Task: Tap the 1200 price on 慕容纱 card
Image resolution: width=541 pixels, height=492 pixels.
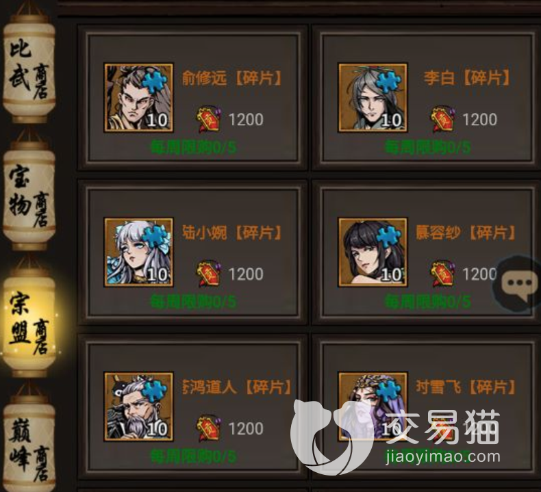Action: tap(479, 274)
